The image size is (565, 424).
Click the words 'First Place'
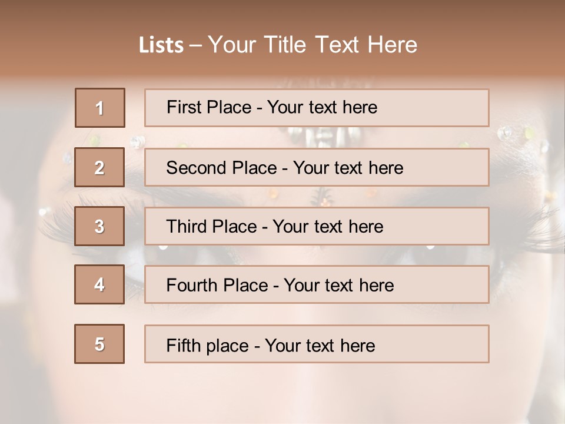pyautogui.click(x=210, y=107)
